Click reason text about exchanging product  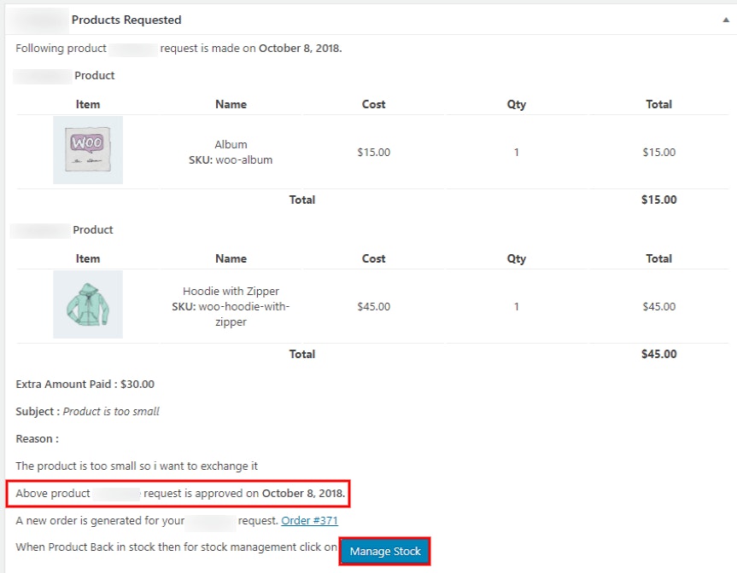click(137, 466)
